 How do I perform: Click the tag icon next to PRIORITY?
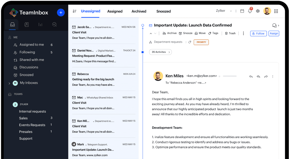pos(189,42)
